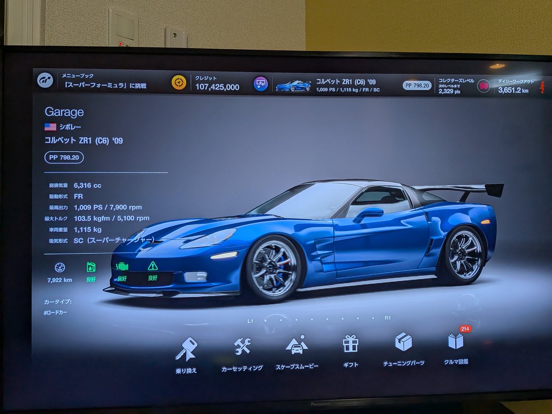Viewport: 552px width, 414px height.
Task: Click the PP 798.20 pill under the car name
Action: coord(64,157)
